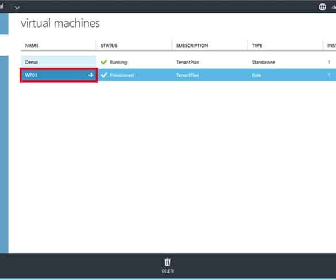Viewport: 336px width, 280px height.
Task: Click the white Provisioned status checkmark
Action: (x=104, y=75)
